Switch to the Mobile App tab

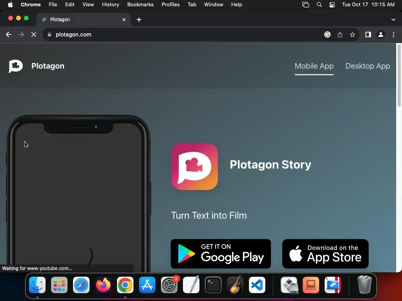click(314, 66)
